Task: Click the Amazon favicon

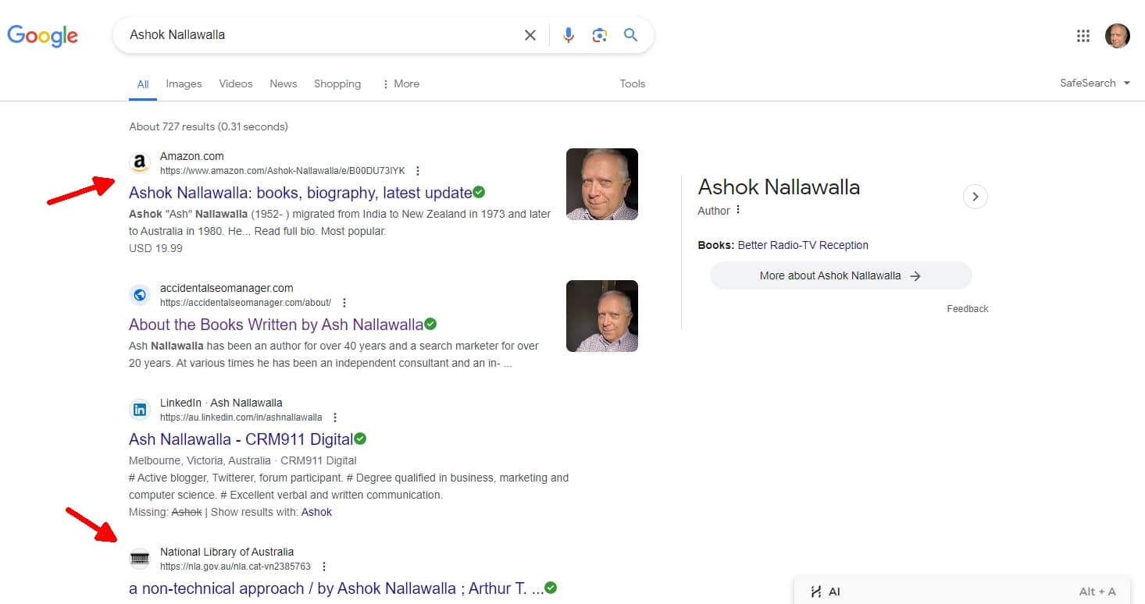Action: [140, 163]
